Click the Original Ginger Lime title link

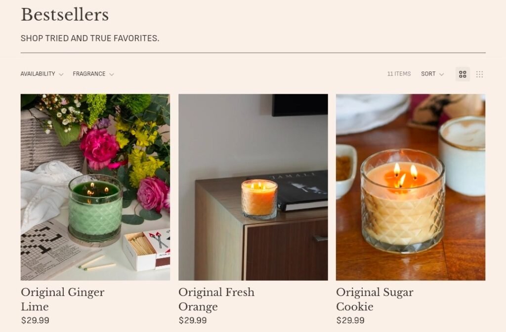coord(63,299)
